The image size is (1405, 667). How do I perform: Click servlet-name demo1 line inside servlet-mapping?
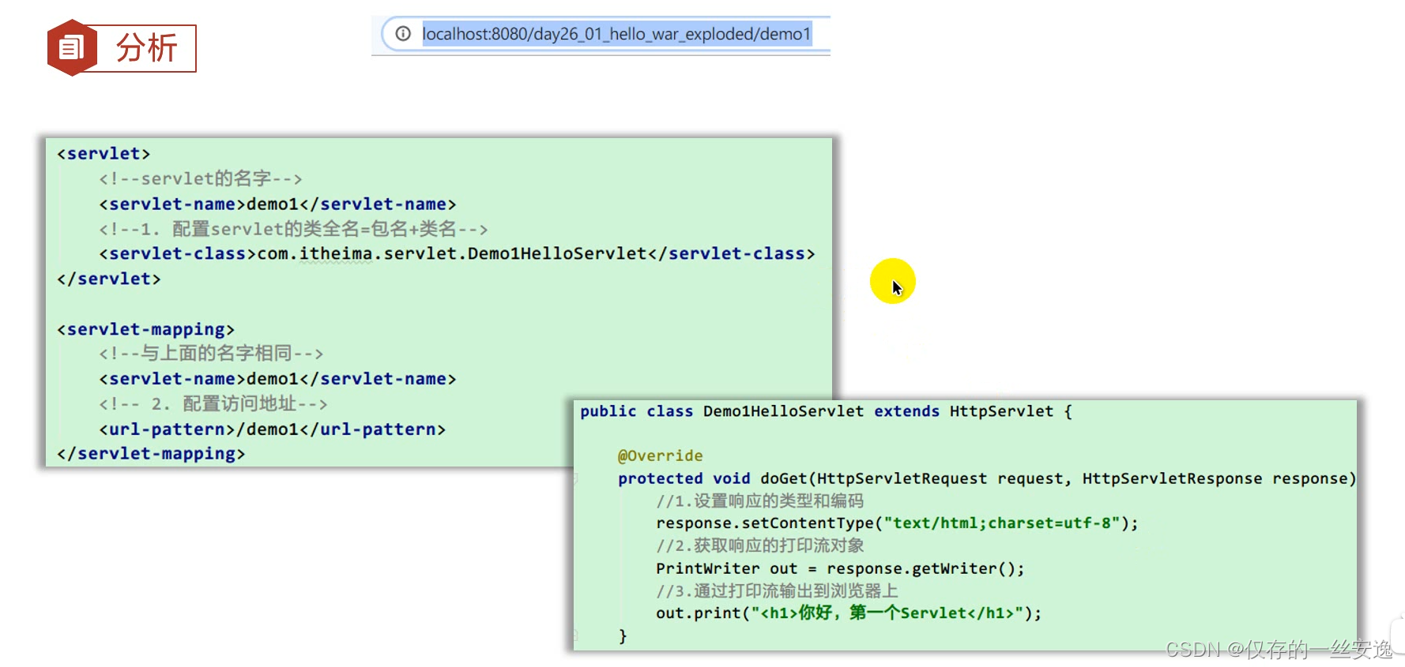(x=277, y=380)
